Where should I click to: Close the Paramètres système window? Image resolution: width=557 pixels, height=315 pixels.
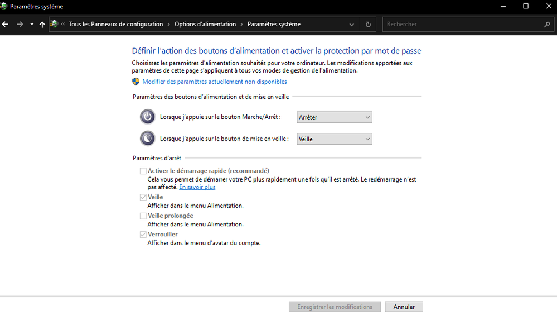[x=549, y=6]
